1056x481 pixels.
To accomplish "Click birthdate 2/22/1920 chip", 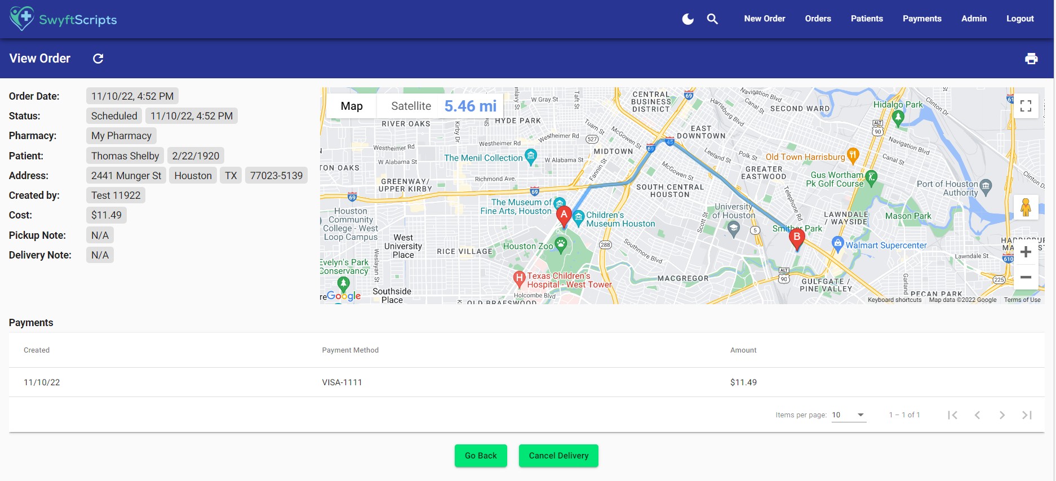I will [x=196, y=155].
